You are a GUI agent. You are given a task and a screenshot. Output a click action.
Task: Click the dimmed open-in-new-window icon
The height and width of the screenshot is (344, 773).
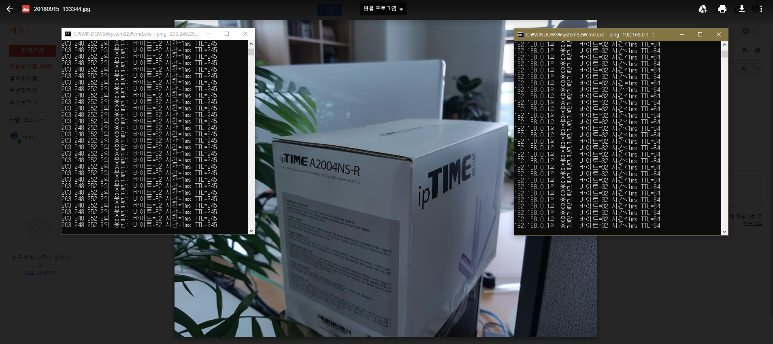point(758,51)
